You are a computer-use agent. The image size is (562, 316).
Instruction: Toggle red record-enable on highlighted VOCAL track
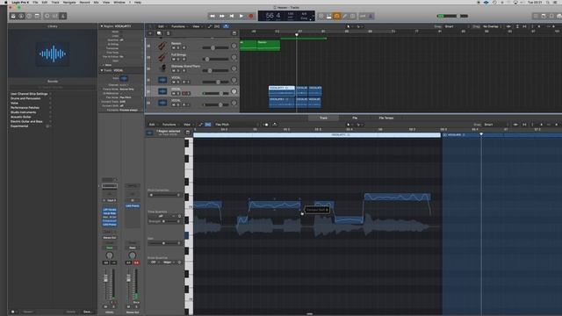[x=185, y=94]
